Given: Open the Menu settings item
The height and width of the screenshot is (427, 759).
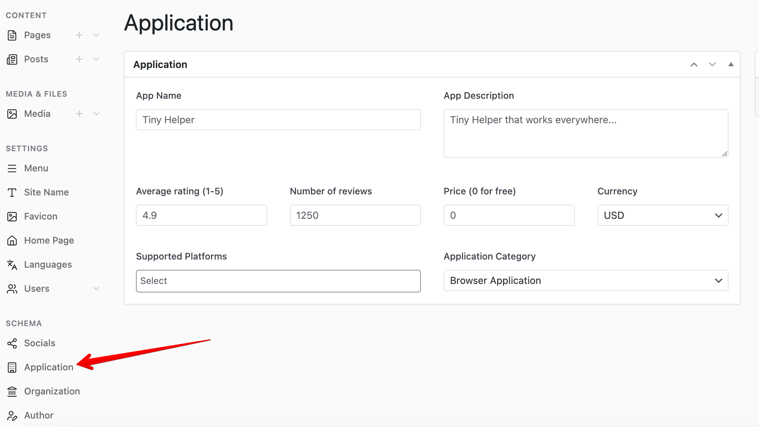Looking at the screenshot, I should pyautogui.click(x=36, y=168).
